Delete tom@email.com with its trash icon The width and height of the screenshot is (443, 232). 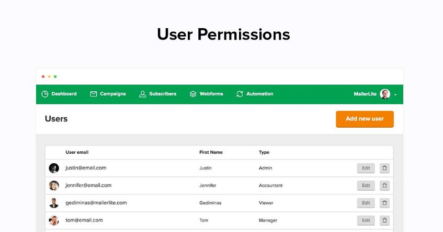tap(384, 221)
